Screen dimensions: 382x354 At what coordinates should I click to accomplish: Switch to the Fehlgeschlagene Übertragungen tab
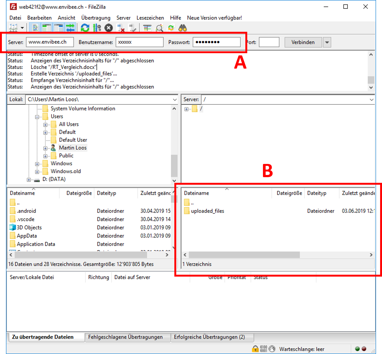(x=128, y=337)
